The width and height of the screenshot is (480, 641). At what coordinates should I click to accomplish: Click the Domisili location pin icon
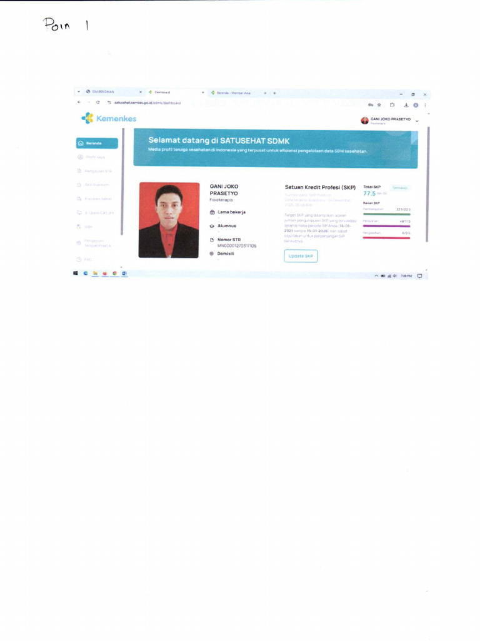pyautogui.click(x=212, y=254)
